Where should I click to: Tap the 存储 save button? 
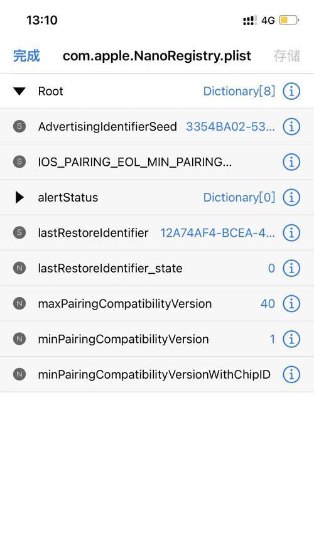(287, 56)
